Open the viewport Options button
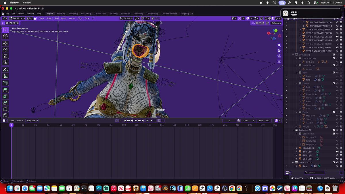345x194 pixels. [275, 23]
